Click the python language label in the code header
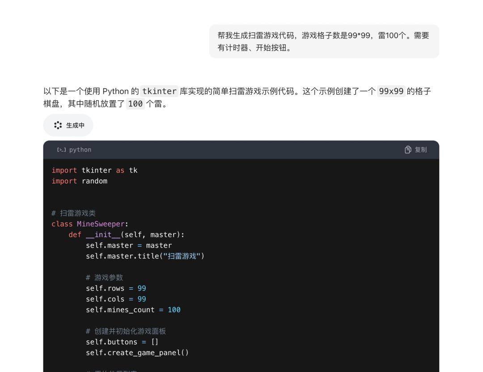Screen dimensions: 483x372 point(80,150)
